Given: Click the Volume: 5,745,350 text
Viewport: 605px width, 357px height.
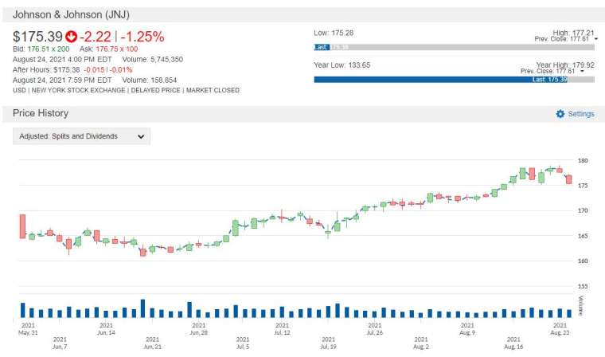Looking at the screenshot, I should pyautogui.click(x=152, y=60).
